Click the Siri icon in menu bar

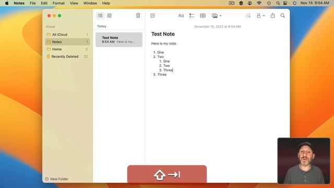point(294,3)
